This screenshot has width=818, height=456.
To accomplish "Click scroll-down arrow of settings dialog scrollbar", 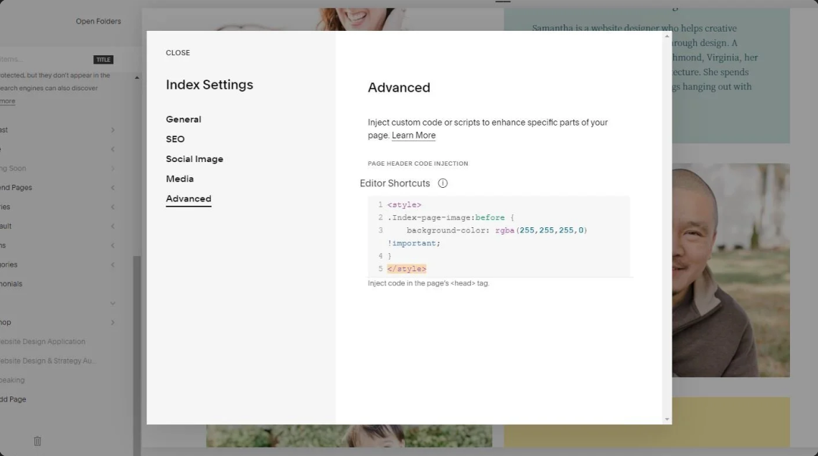I will [x=667, y=419].
